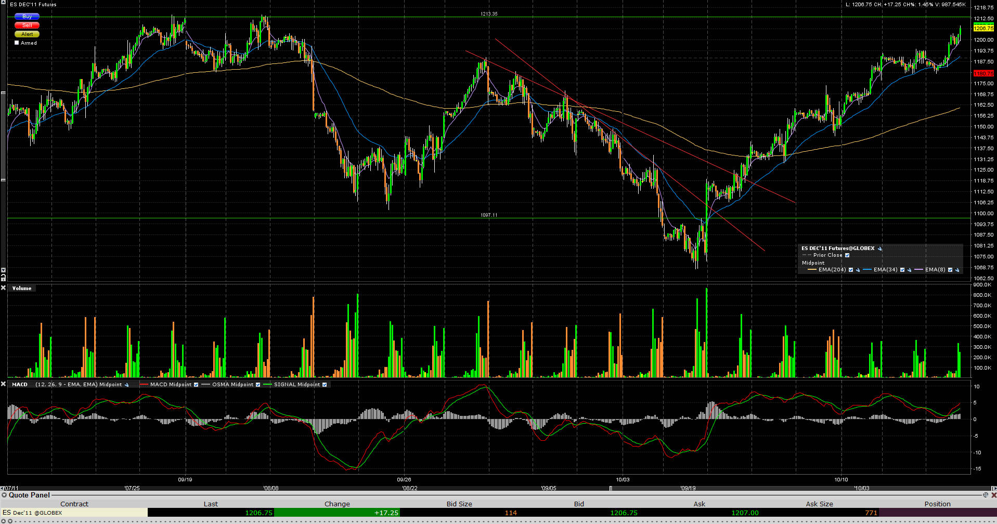
Task: Select the ES Dec'11 @GLOBEX contract cell
Action: [x=74, y=513]
